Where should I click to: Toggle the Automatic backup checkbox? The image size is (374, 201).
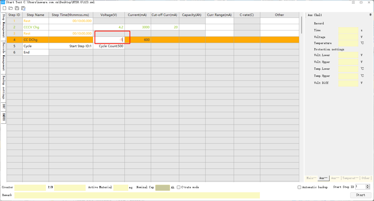click(x=299, y=187)
